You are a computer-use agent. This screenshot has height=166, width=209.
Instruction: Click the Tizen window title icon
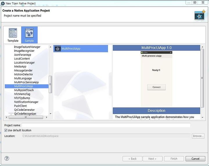pos(3,3)
